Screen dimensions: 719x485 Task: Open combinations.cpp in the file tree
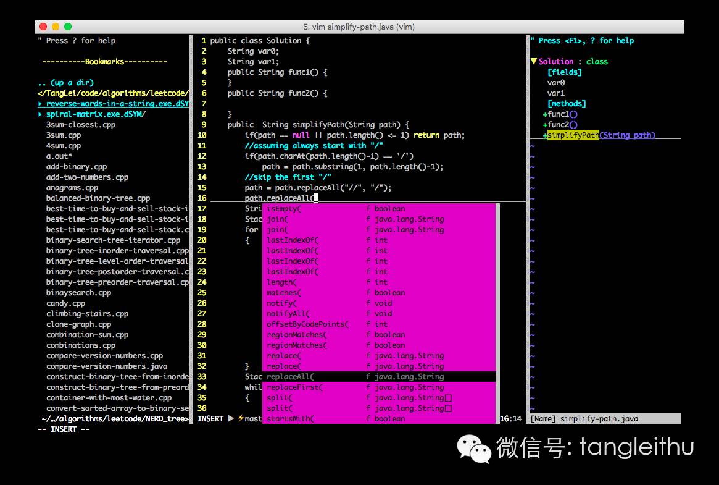tap(81, 345)
